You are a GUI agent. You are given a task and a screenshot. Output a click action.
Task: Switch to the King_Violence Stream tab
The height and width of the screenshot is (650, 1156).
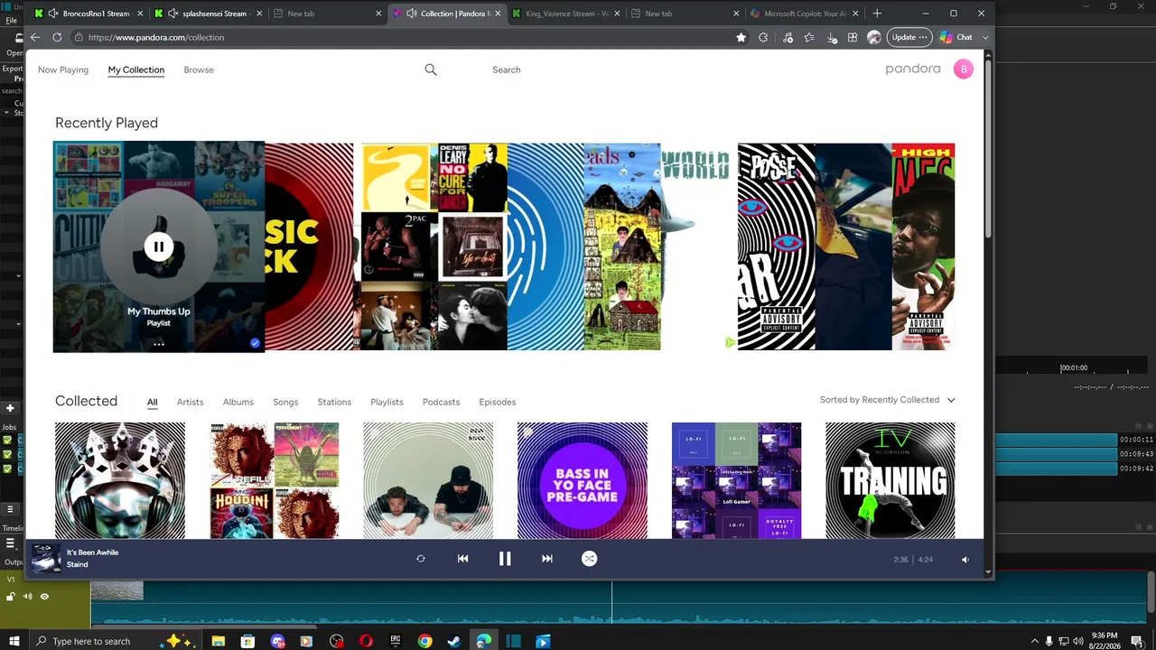[566, 14]
